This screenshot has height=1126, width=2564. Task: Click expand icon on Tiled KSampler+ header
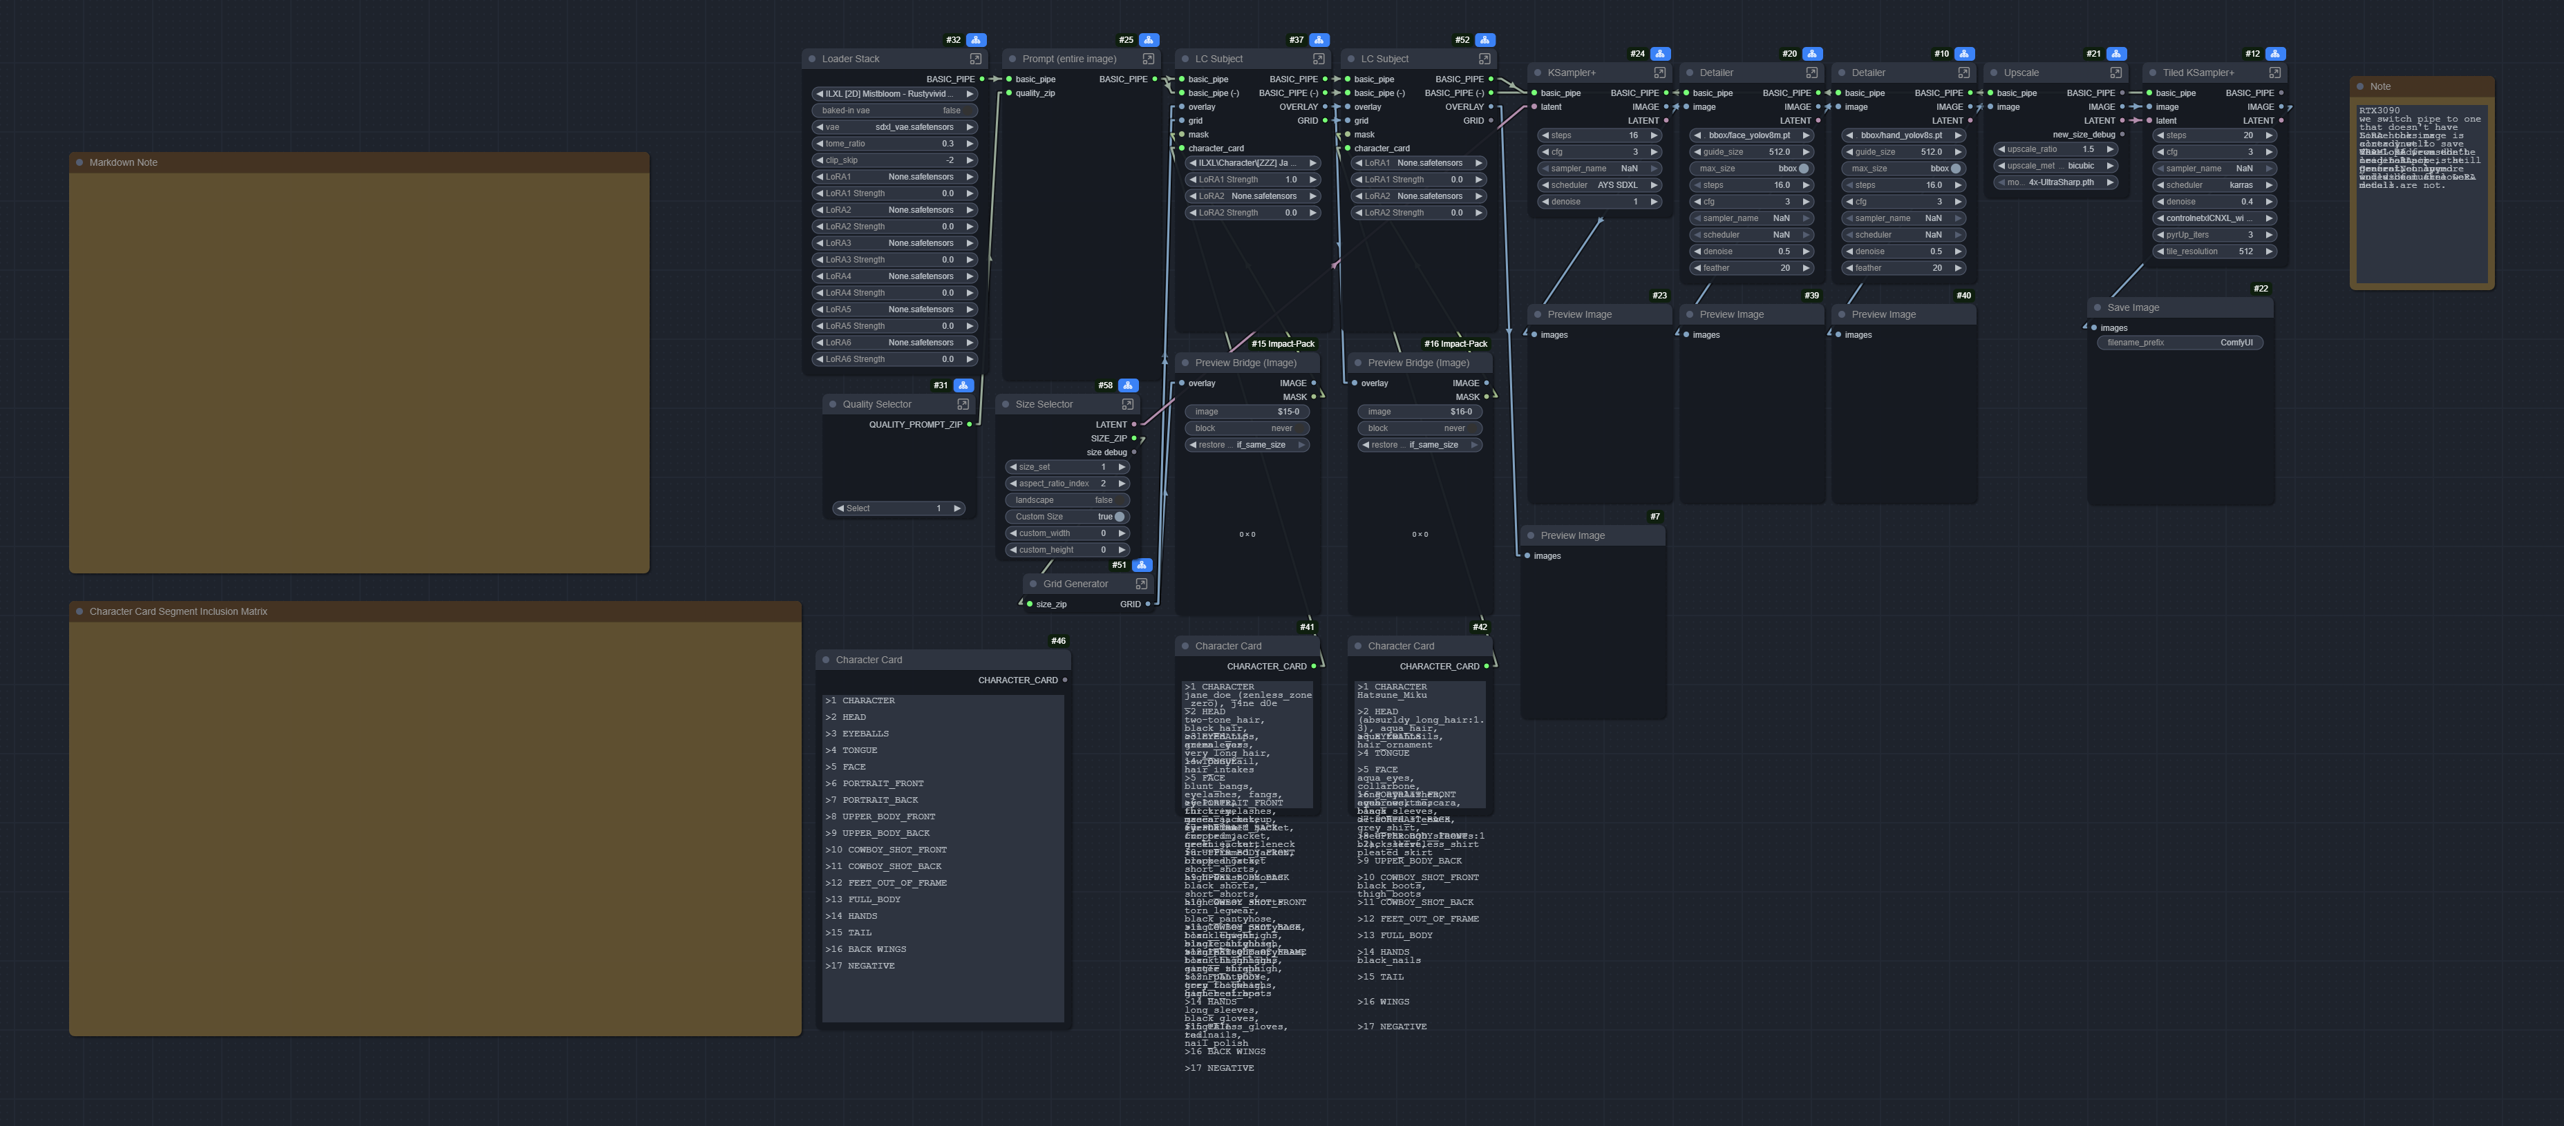pos(2274,73)
